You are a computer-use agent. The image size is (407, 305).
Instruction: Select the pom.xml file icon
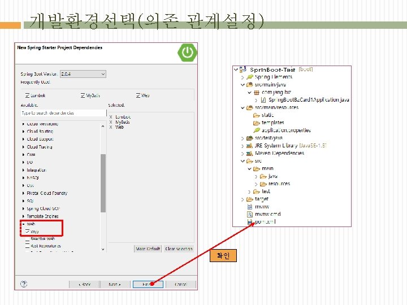pos(250,222)
